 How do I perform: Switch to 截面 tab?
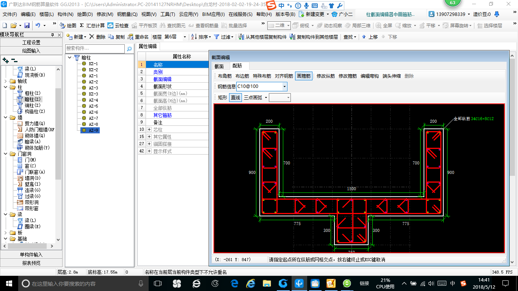[219, 66]
